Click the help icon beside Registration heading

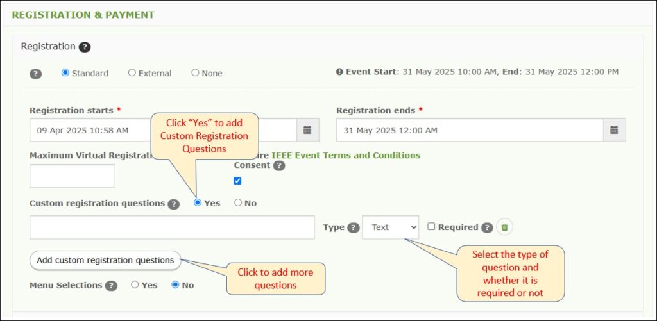(x=85, y=47)
